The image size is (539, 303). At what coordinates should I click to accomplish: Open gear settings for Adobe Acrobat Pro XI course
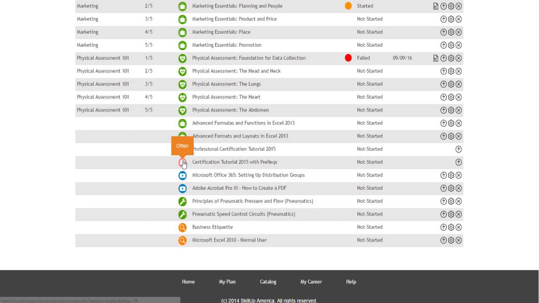pos(451,188)
